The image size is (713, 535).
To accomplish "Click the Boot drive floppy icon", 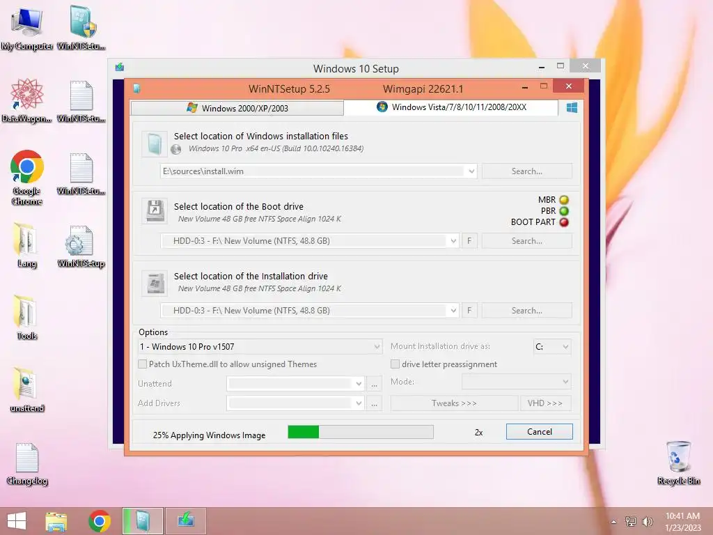I will pos(155,210).
